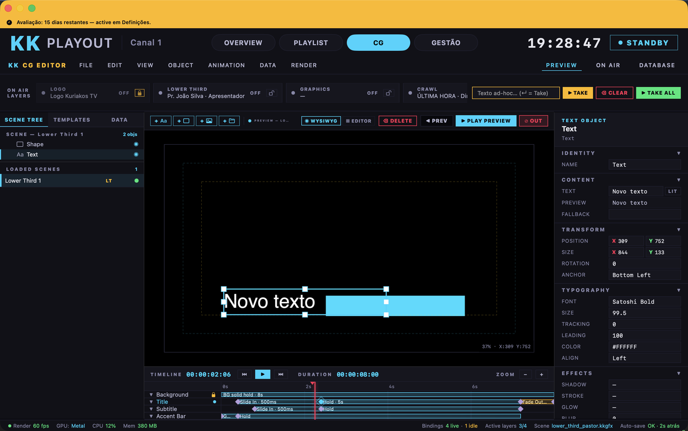Zoom in the timeline with plus
The image size is (688, 431).
coord(541,375)
